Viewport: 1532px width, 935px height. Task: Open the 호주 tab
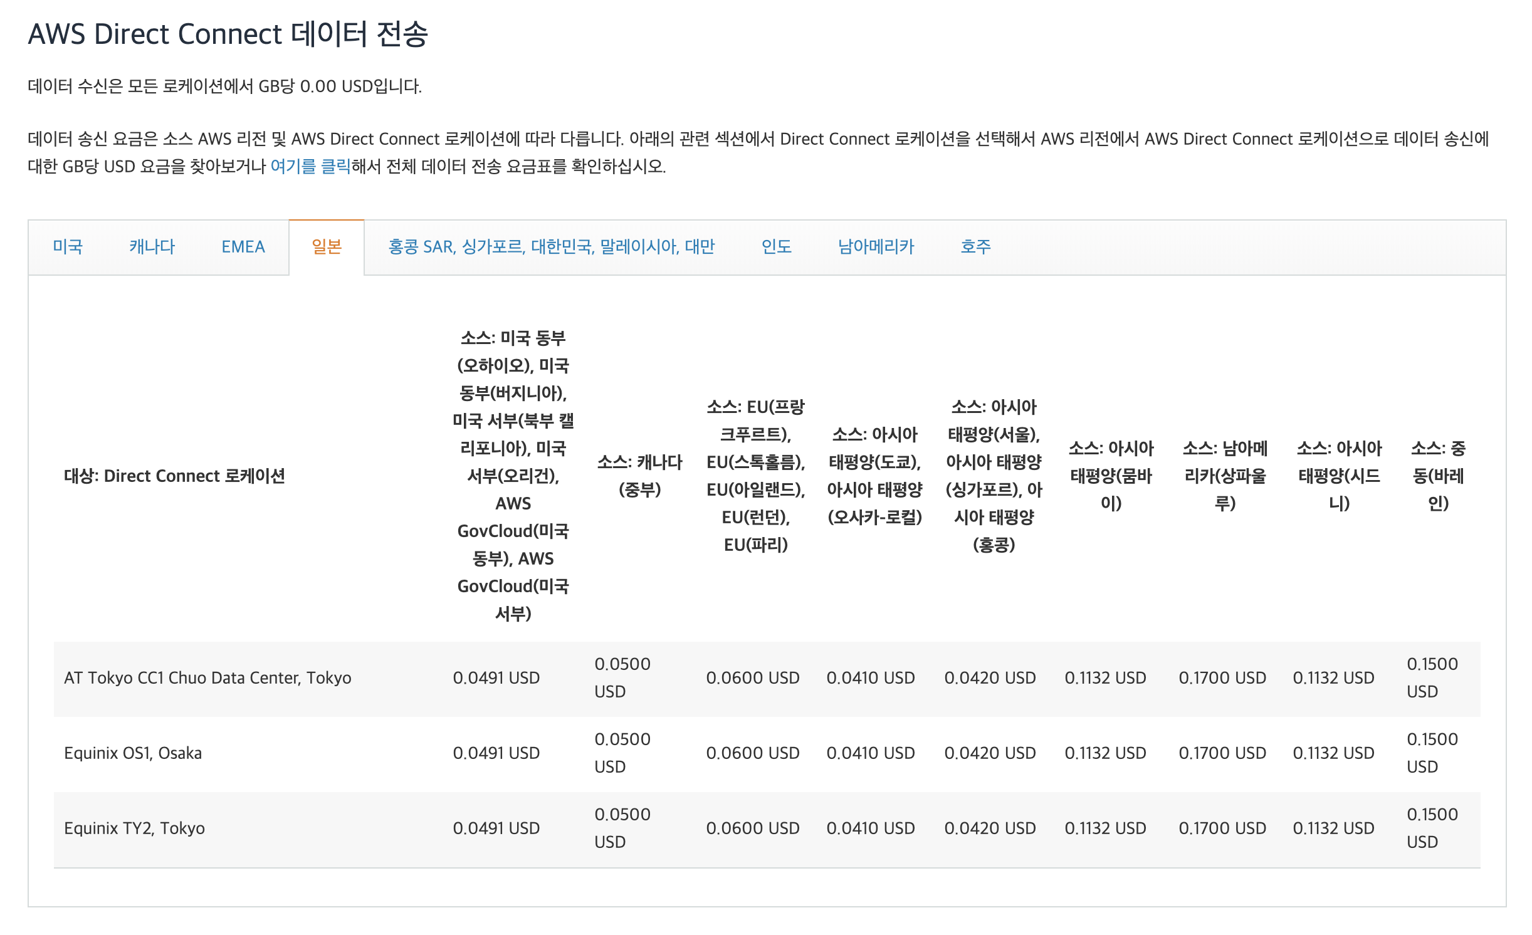975,247
